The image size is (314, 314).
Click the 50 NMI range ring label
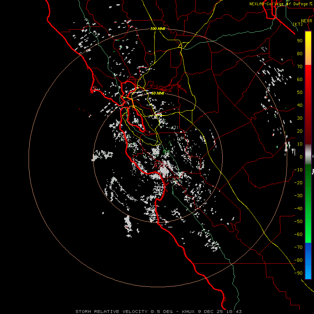coord(158,93)
